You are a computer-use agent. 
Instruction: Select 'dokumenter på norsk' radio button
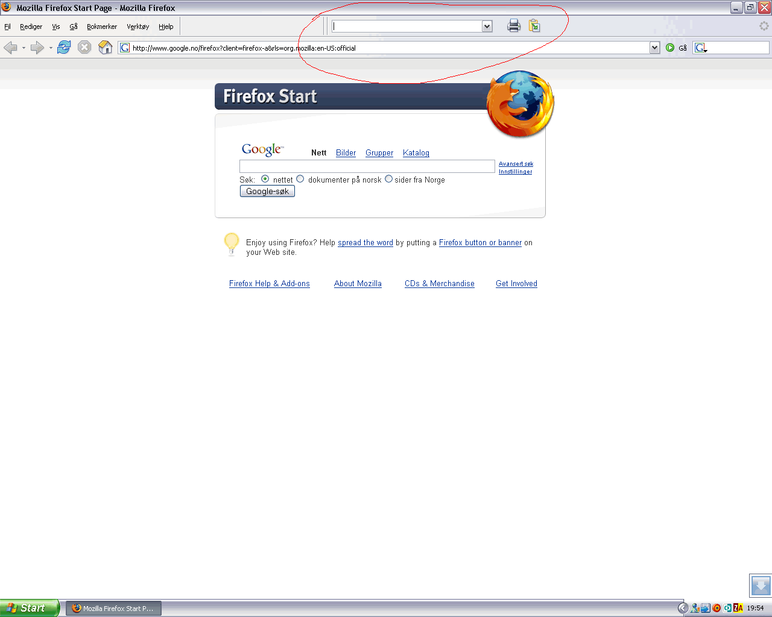pyautogui.click(x=300, y=179)
